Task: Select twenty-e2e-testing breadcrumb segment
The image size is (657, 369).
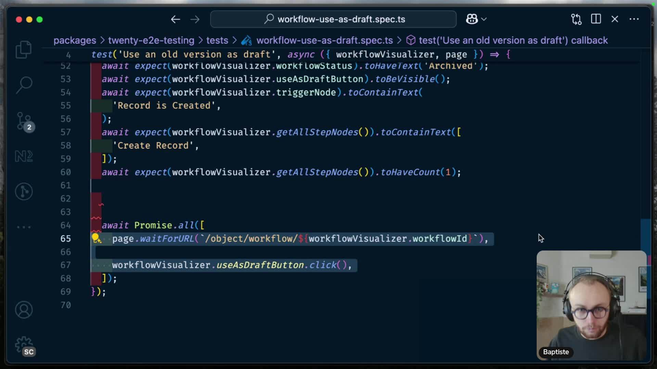Action: pyautogui.click(x=151, y=40)
